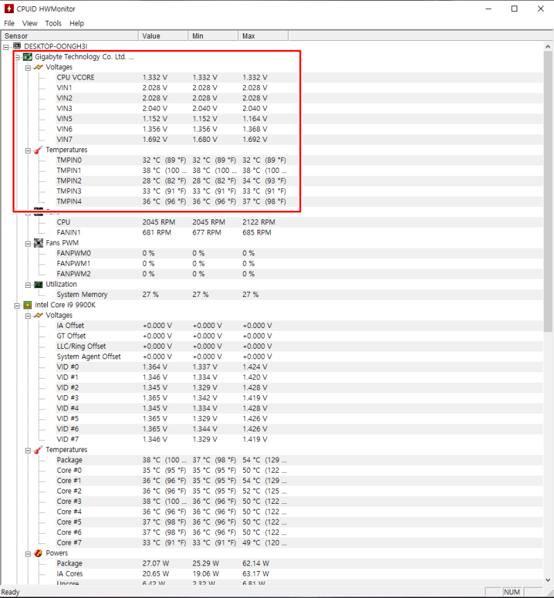Select the VIN1 voltage row
Viewport: 554px width, 598px height.
pyautogui.click(x=298, y=88)
